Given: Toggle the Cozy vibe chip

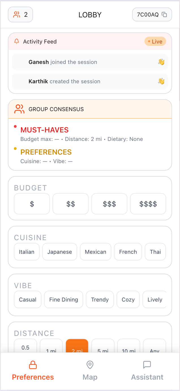Looking at the screenshot, I should [128, 300].
